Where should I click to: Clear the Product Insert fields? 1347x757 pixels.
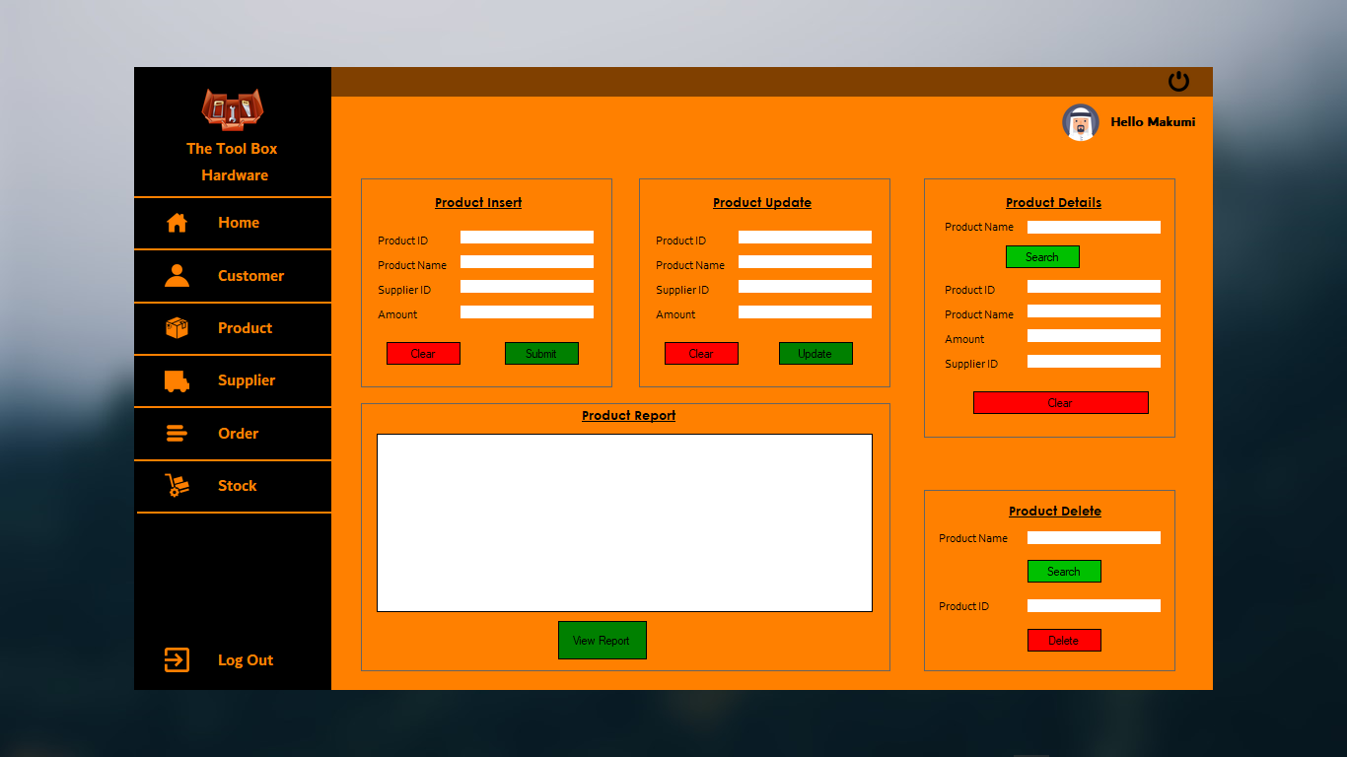pos(423,353)
